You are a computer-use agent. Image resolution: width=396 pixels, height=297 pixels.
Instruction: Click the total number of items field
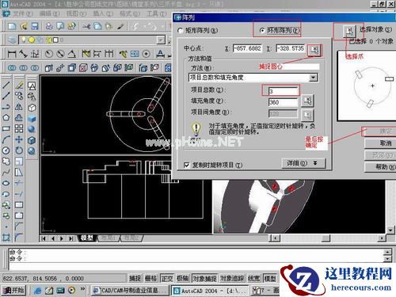283,91
